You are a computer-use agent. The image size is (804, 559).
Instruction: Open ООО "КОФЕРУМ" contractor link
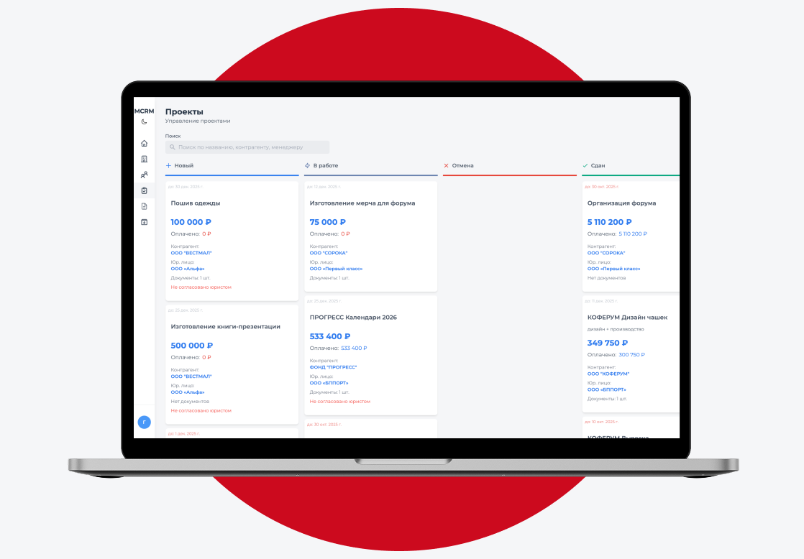(x=608, y=374)
